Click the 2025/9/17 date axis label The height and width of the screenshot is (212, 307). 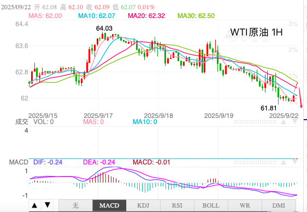coord(98,116)
